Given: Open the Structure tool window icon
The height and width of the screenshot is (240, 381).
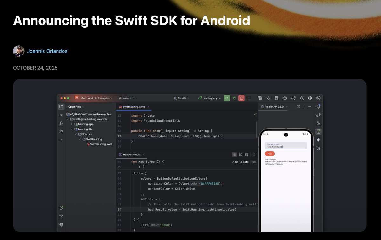Looking at the screenshot, I should pyautogui.click(x=61, y=123).
